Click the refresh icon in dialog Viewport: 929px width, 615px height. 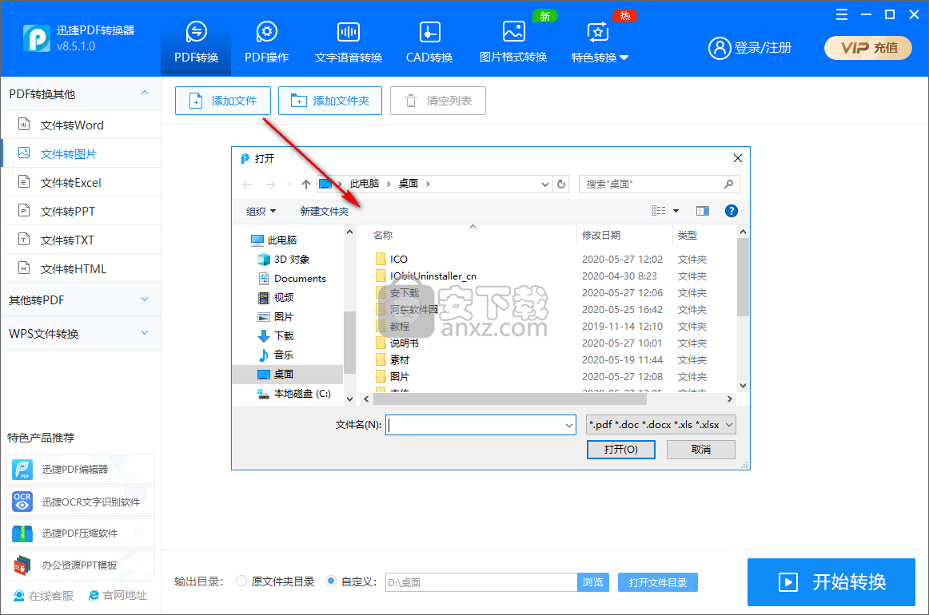pyautogui.click(x=561, y=184)
